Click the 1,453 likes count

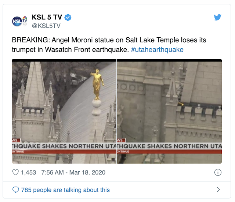pos(29,172)
